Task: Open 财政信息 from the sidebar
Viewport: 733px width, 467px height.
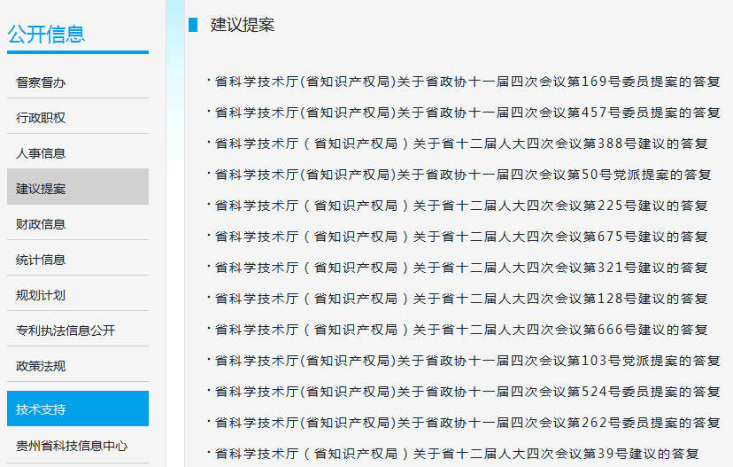Action: click(x=42, y=224)
